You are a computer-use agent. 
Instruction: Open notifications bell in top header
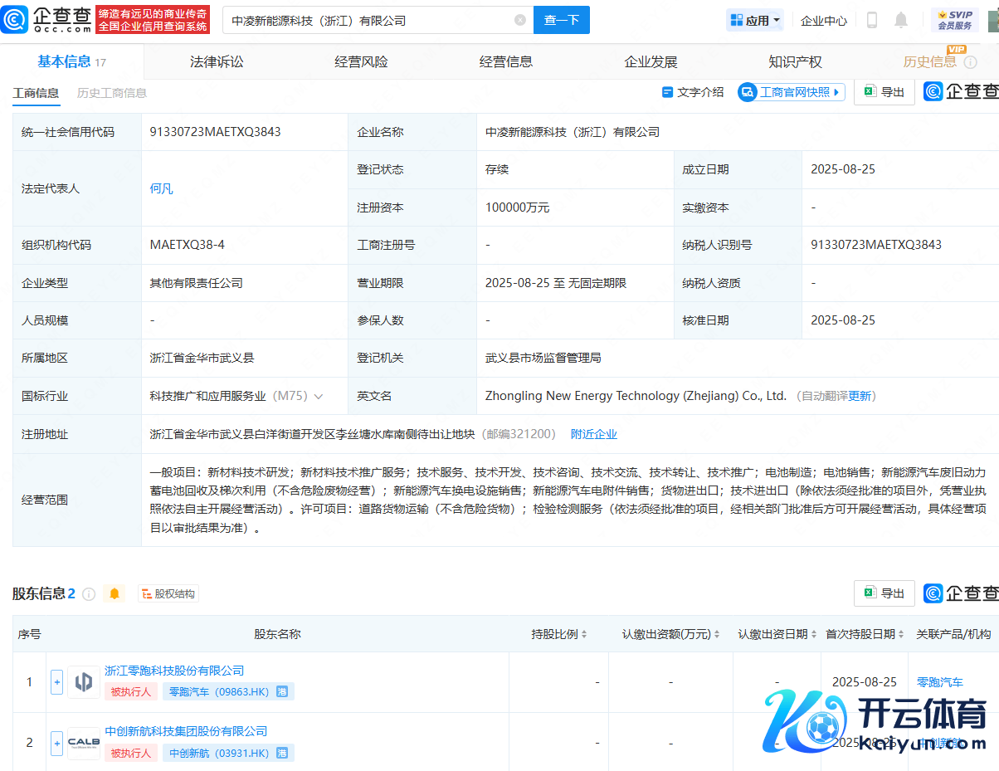(901, 20)
